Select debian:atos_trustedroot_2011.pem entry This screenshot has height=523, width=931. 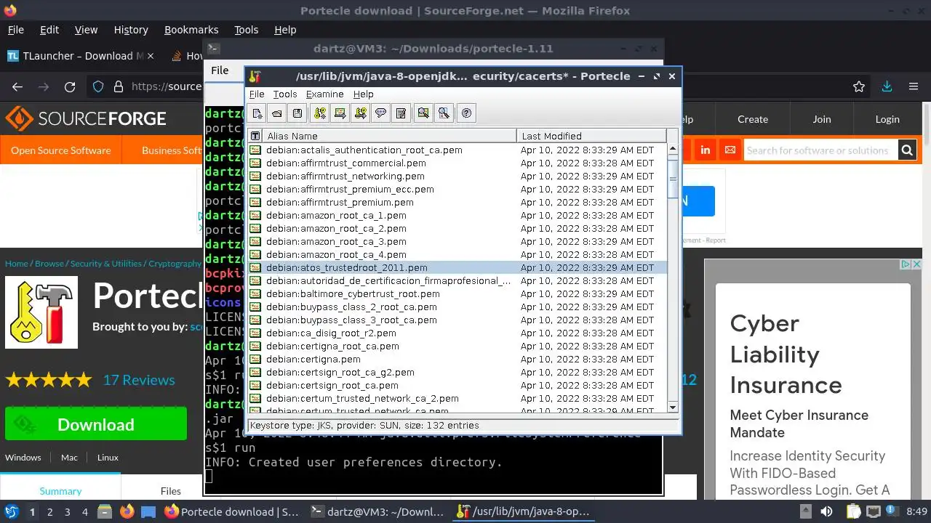point(457,267)
